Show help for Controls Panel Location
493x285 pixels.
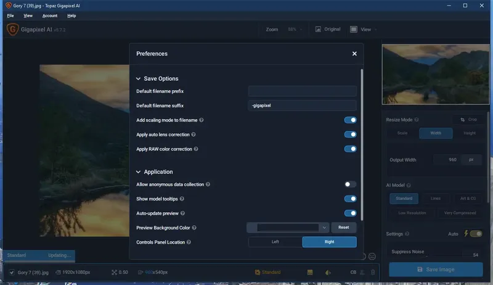click(x=189, y=242)
